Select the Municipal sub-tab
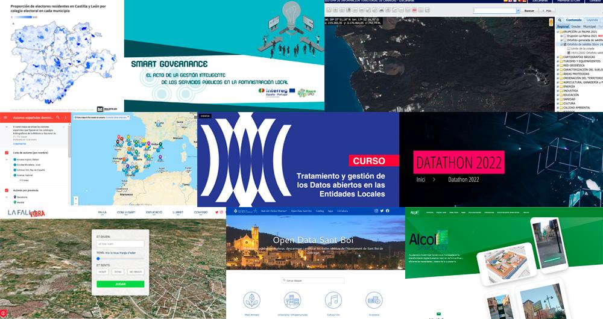The width and height of the screenshot is (603, 319). click(589, 26)
